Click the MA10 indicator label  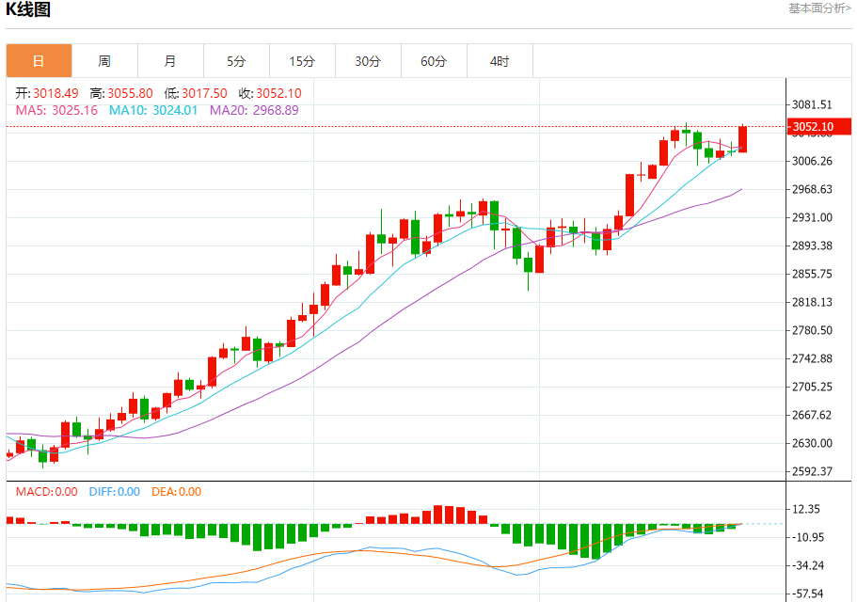[x=153, y=110]
